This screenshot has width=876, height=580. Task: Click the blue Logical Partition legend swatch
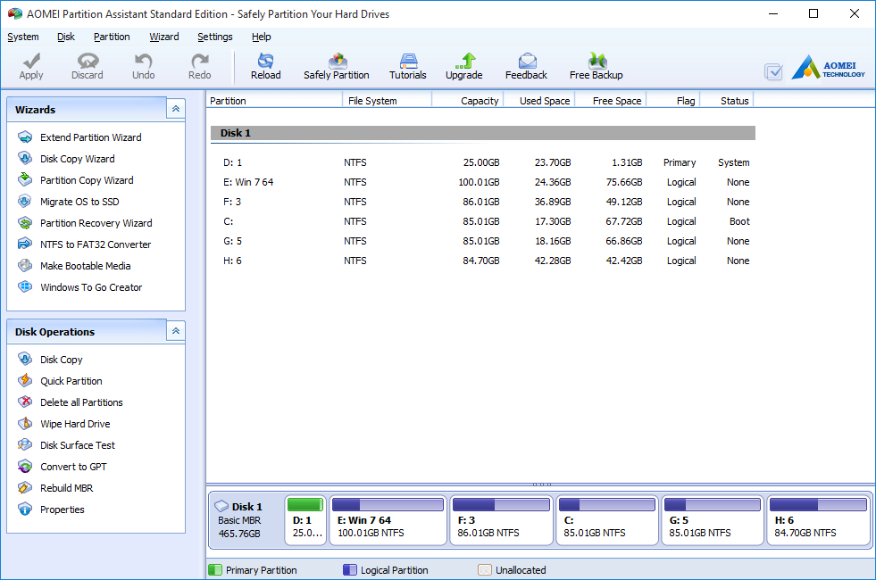pos(350,570)
